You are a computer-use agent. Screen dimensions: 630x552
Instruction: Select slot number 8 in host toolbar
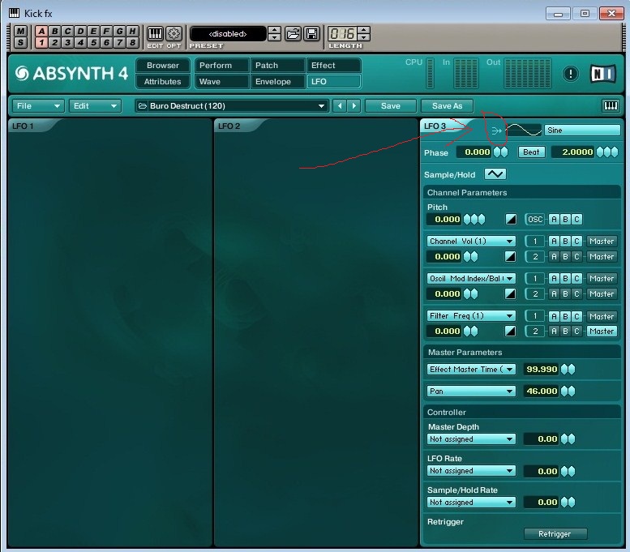click(x=132, y=42)
